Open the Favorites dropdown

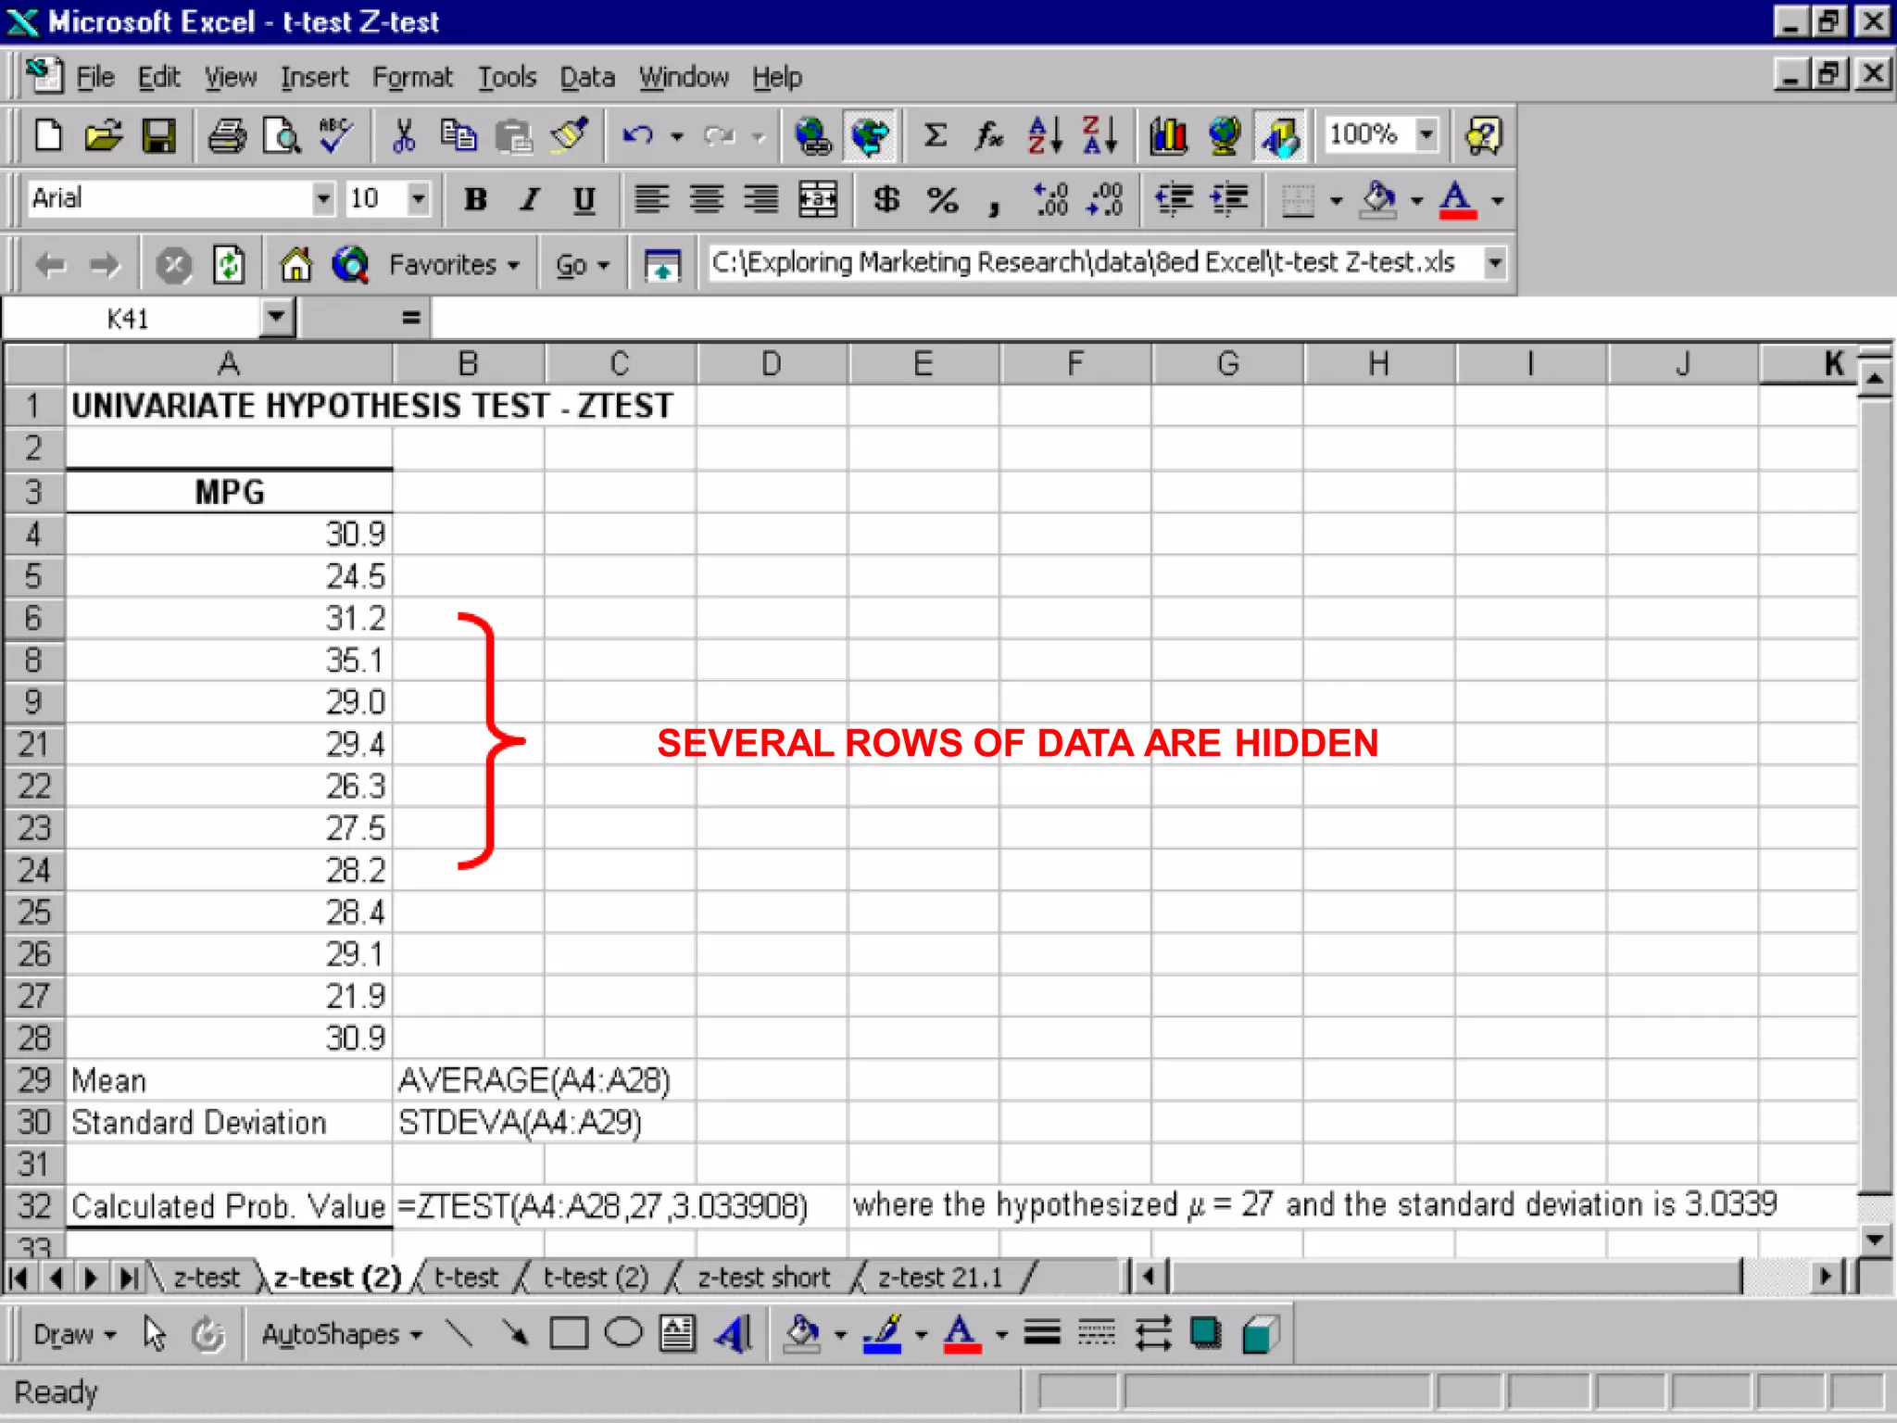(453, 265)
